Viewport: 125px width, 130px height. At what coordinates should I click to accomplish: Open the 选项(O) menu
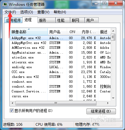[26, 12]
